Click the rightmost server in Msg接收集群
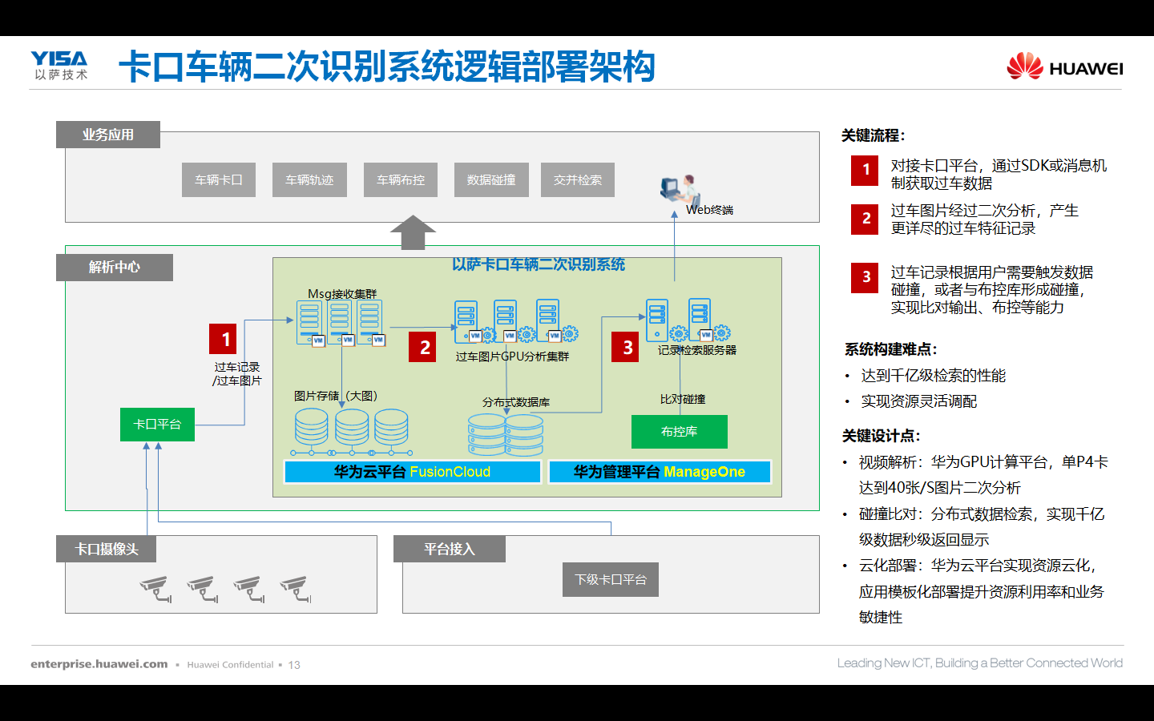 [369, 323]
